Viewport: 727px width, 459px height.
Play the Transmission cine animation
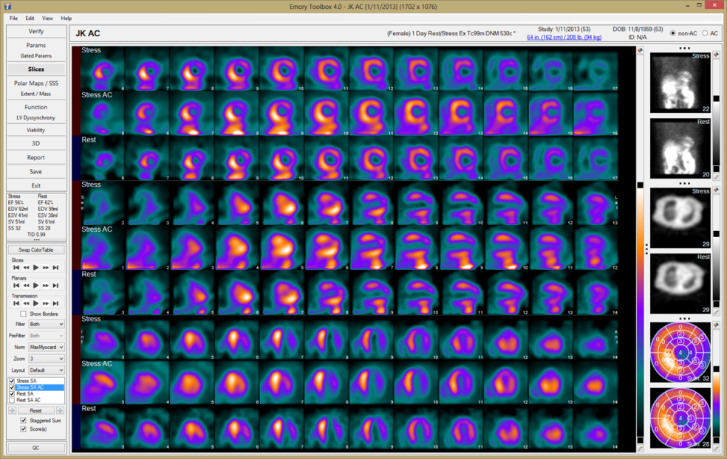35,303
